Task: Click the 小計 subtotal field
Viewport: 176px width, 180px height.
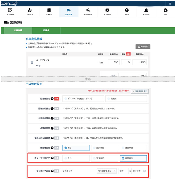Action: click(x=133, y=75)
